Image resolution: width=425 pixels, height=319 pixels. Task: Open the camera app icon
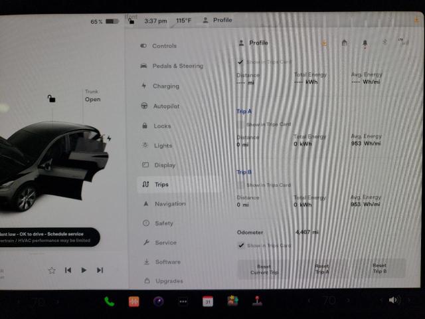[159, 301]
